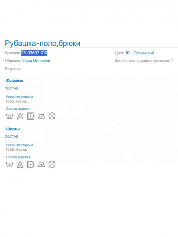Click the highlighted article number 25-03607-010
The height and width of the screenshot is (237, 178).
point(34,53)
